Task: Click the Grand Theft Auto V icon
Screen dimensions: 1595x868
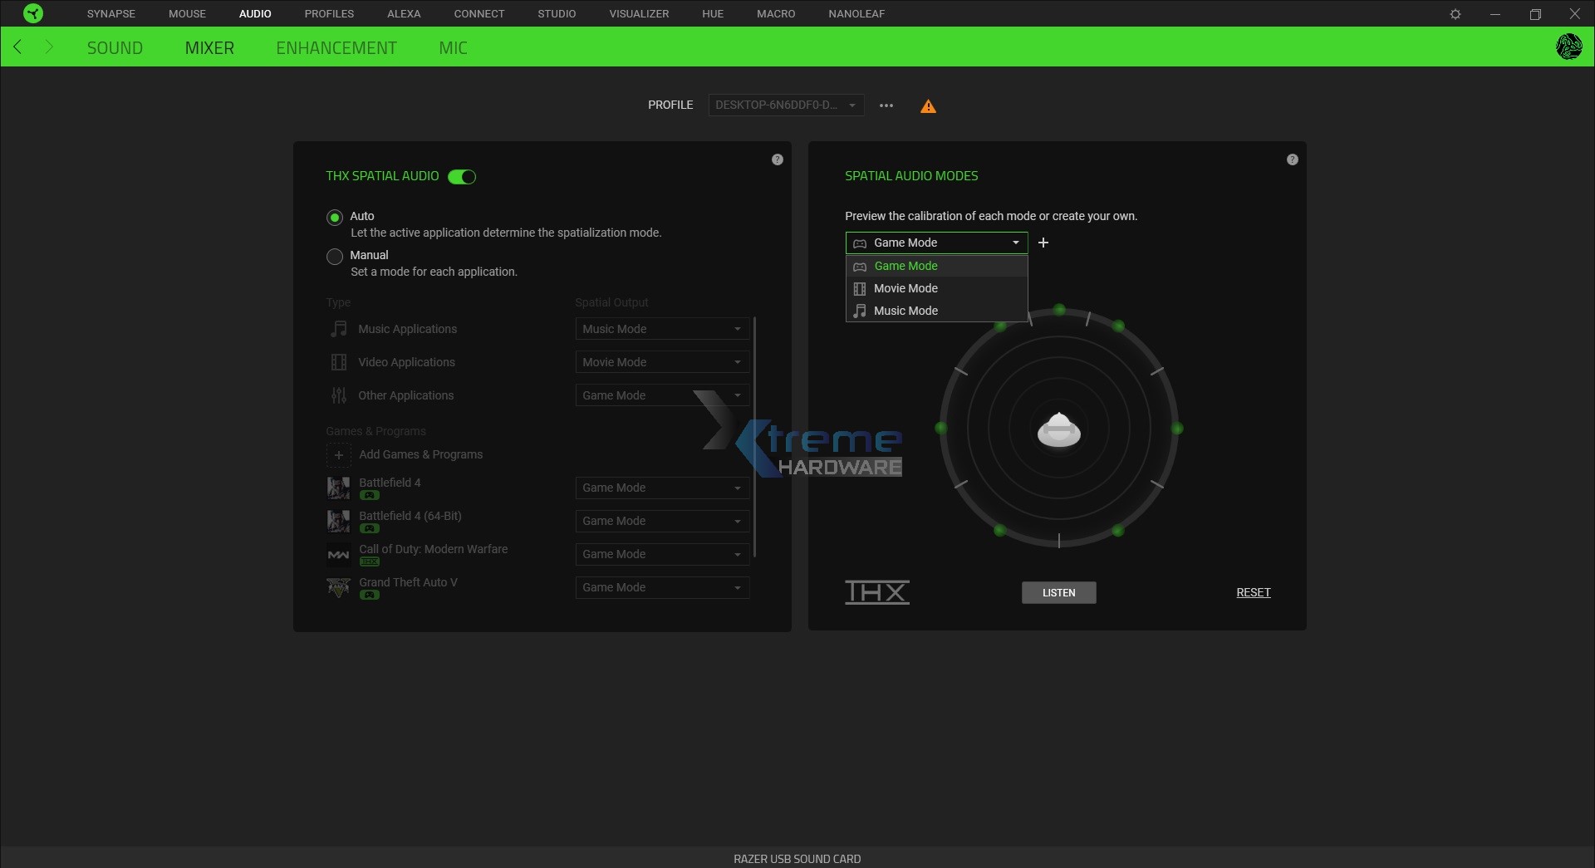Action: (x=337, y=587)
